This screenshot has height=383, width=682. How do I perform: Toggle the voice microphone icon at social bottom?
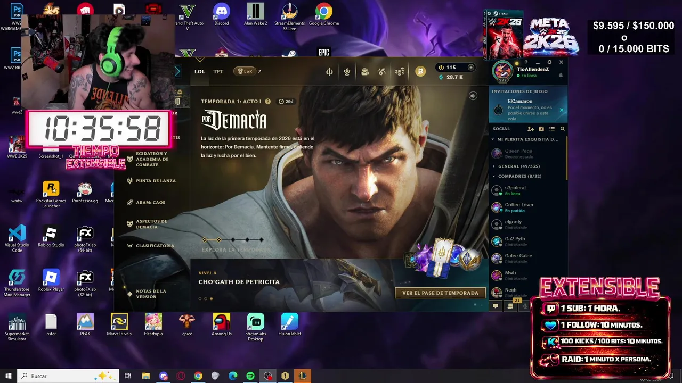click(525, 306)
